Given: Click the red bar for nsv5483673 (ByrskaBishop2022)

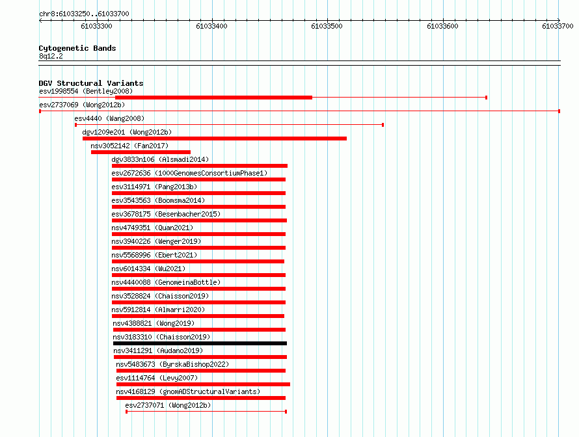Looking at the screenshot, I should (201, 371).
